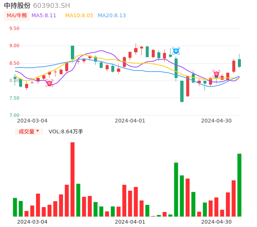The image size is (257, 227).
Task: Click the MA10:8.05 label
Action: click(79, 16)
